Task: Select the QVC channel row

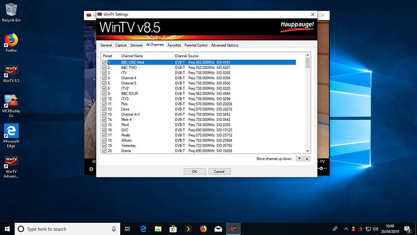Action: [198, 130]
